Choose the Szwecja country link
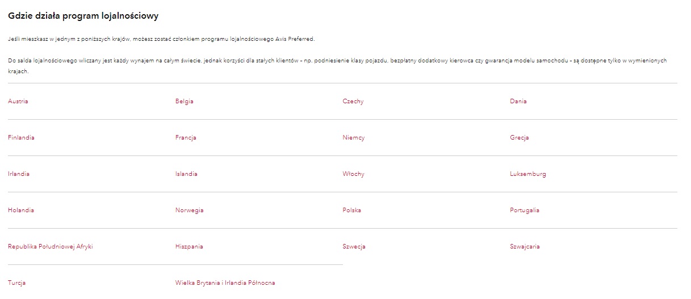The width and height of the screenshot is (691, 299). (354, 247)
